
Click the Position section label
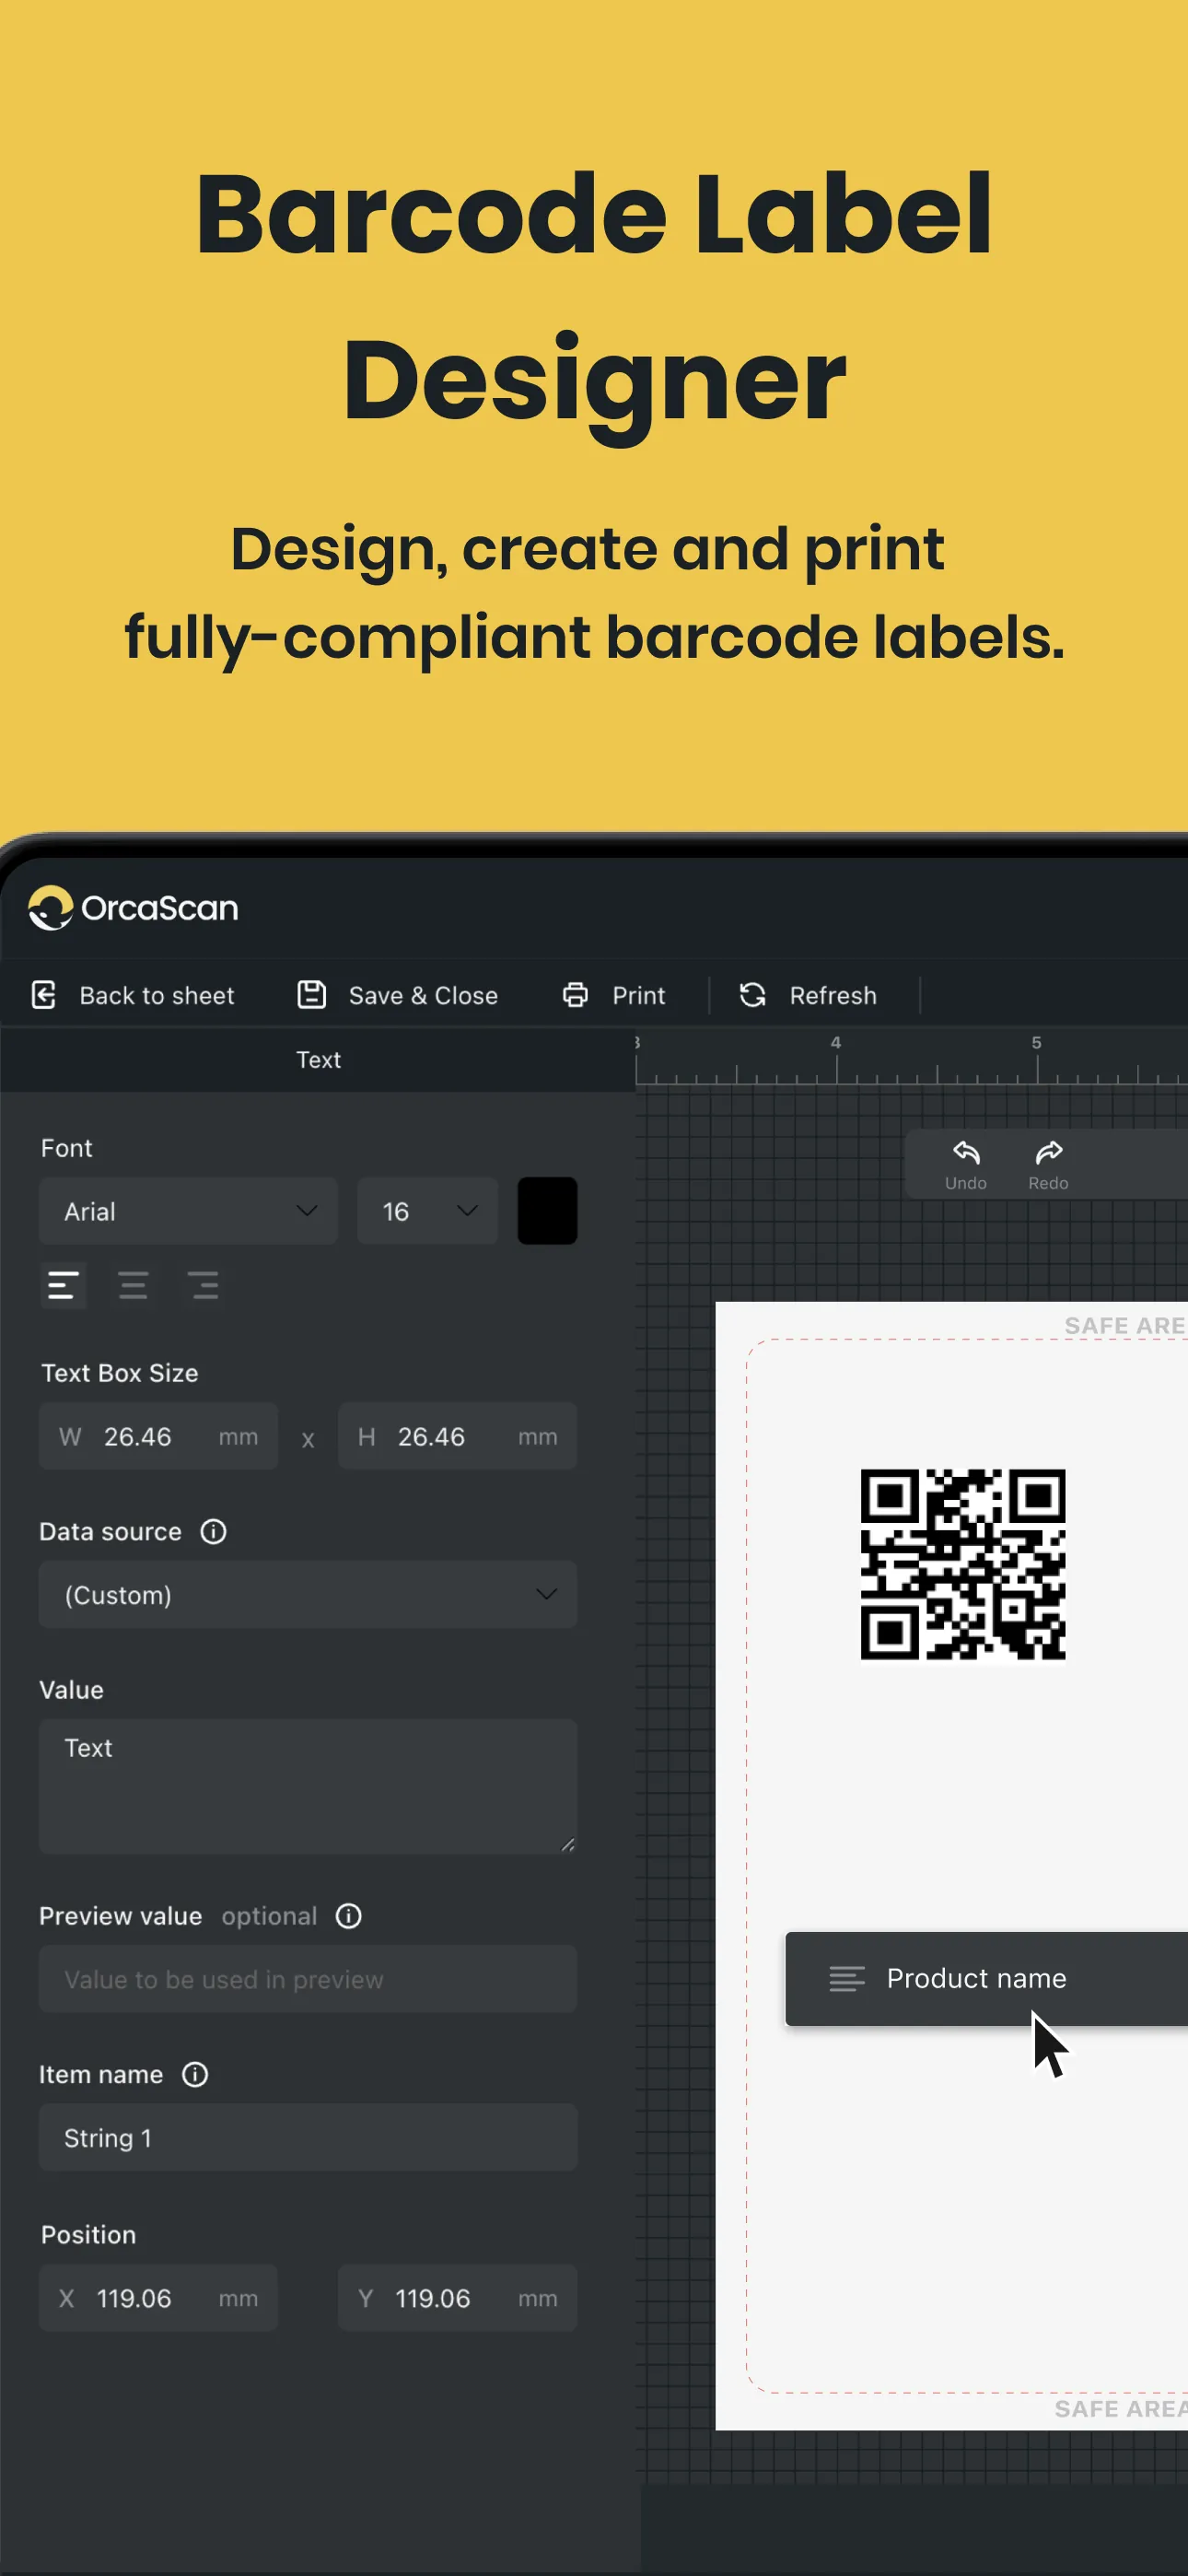[x=89, y=2235]
